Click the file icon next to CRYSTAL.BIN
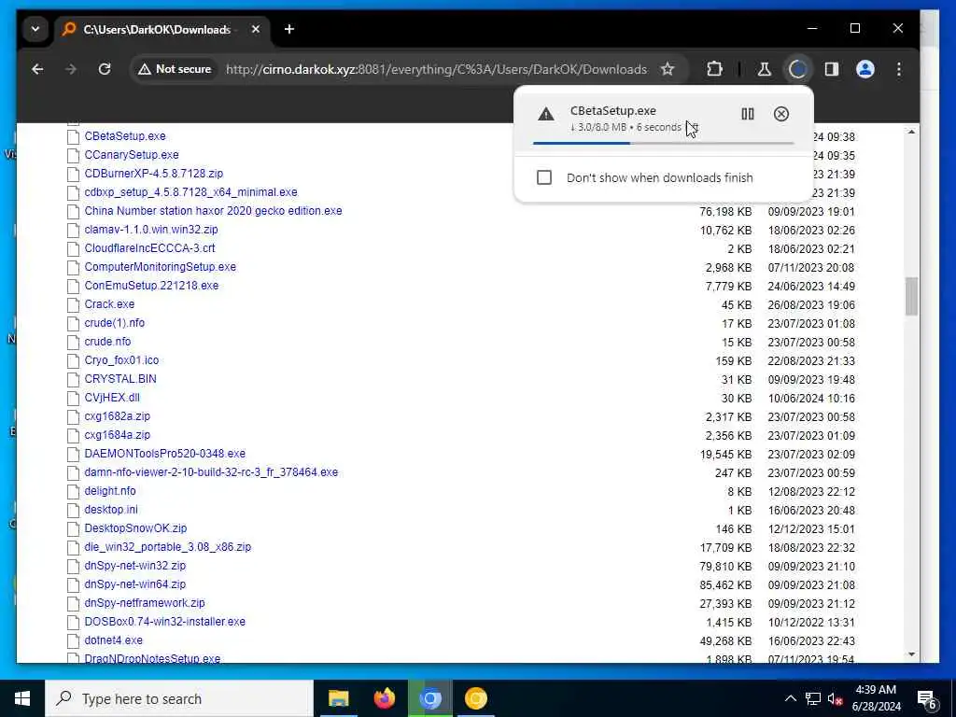The width and height of the screenshot is (956, 717). pyautogui.click(x=73, y=379)
